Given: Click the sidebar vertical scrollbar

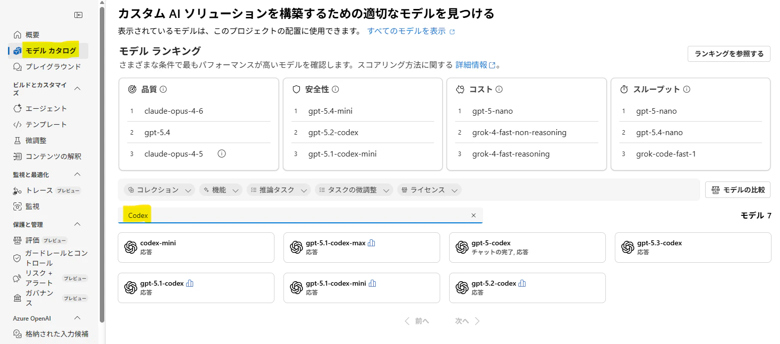Looking at the screenshot, I should tap(102, 165).
